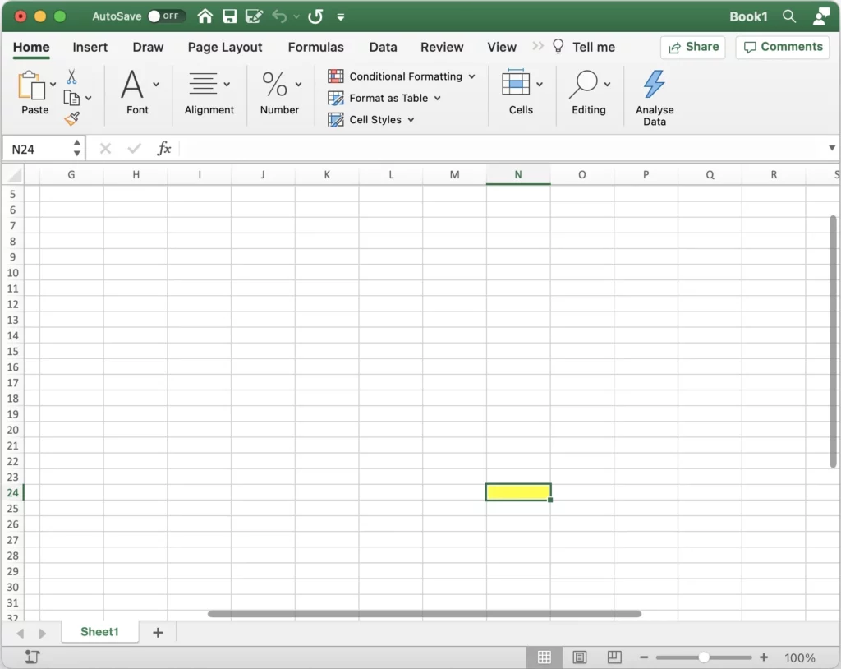Open the search magnifier in title bar
Image resolution: width=841 pixels, height=669 pixels.
point(789,16)
